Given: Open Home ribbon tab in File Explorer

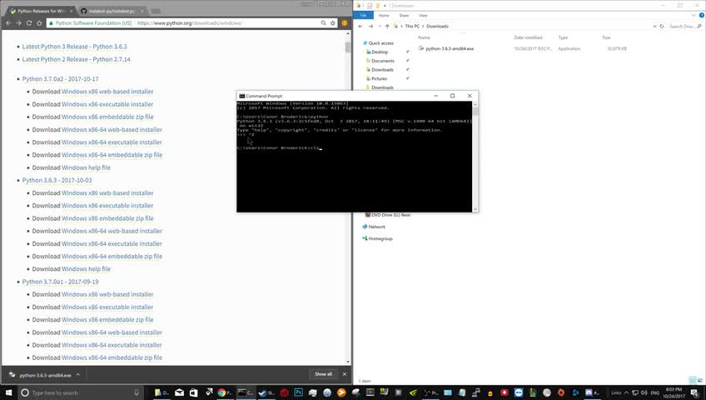Looking at the screenshot, I should (x=384, y=15).
